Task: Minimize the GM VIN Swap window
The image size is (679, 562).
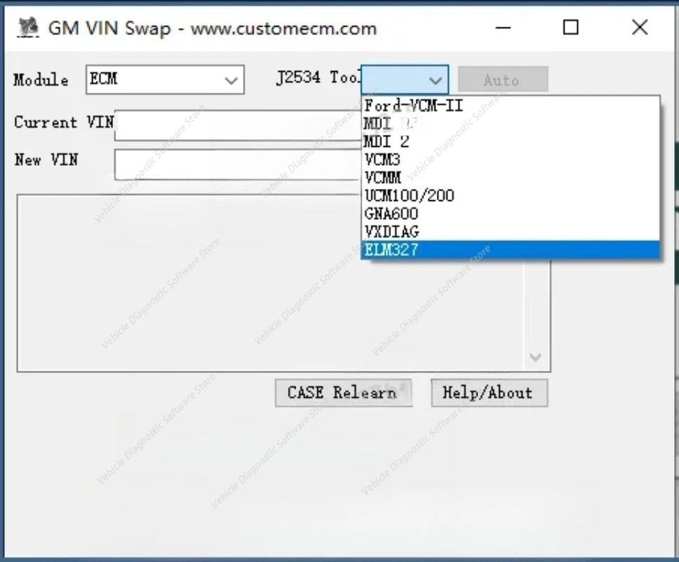Action: tap(503, 28)
